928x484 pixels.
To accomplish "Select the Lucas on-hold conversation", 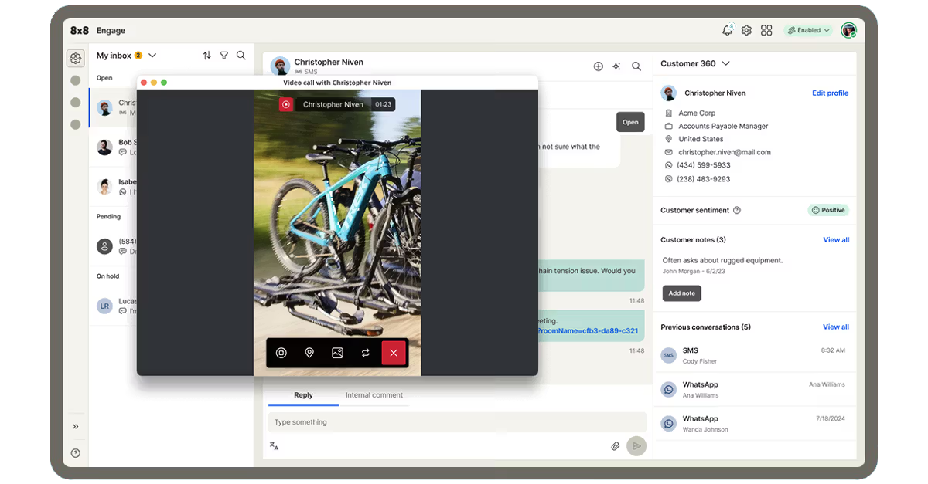I will (x=114, y=306).
